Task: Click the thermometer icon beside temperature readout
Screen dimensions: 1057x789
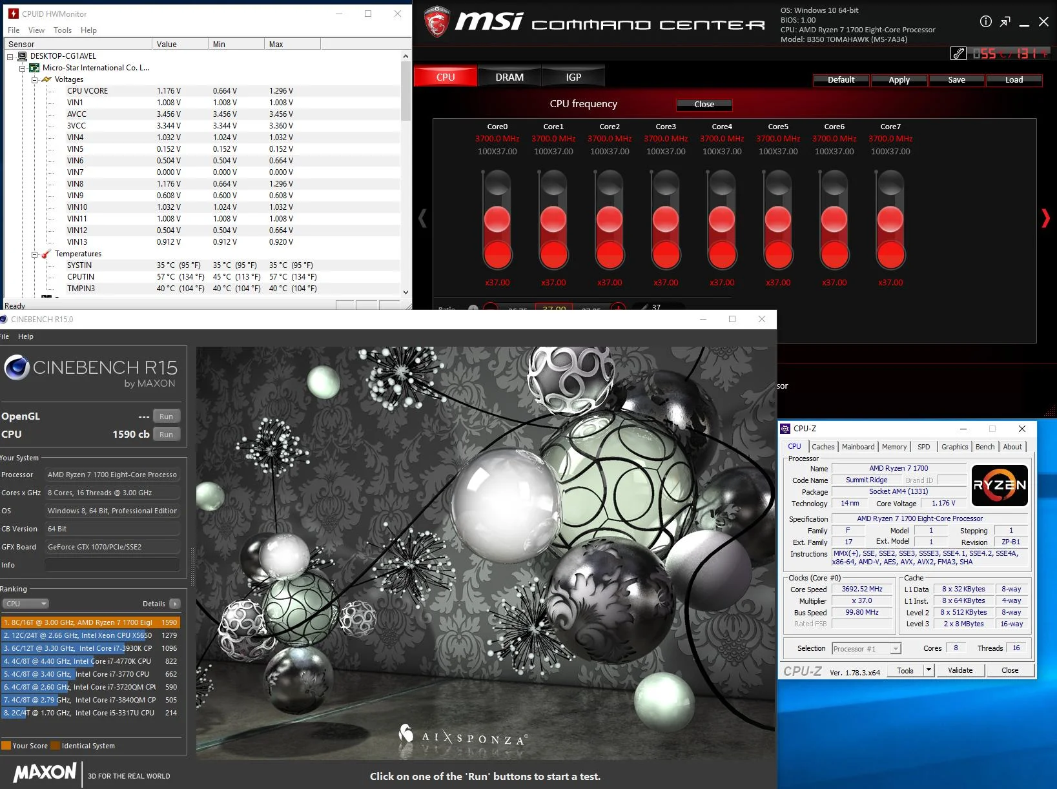Action: click(958, 54)
